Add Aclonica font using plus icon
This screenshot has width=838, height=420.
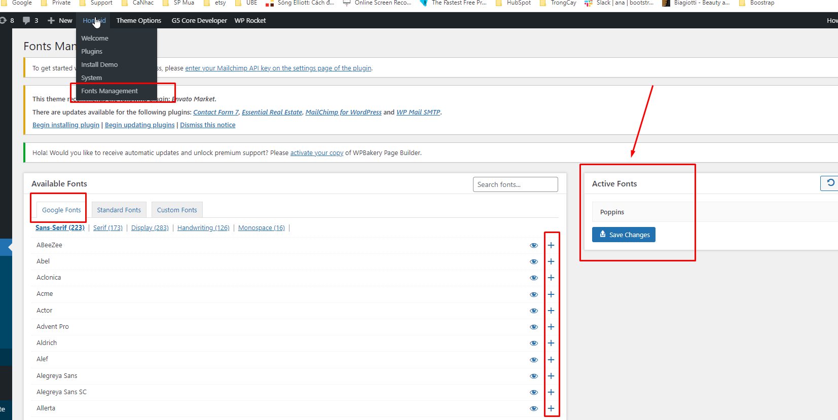pos(551,278)
